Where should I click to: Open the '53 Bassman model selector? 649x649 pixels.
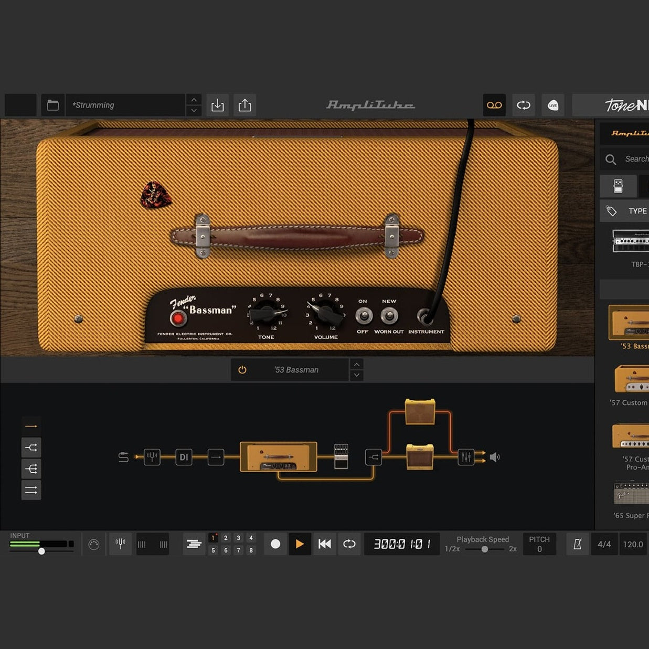[296, 370]
